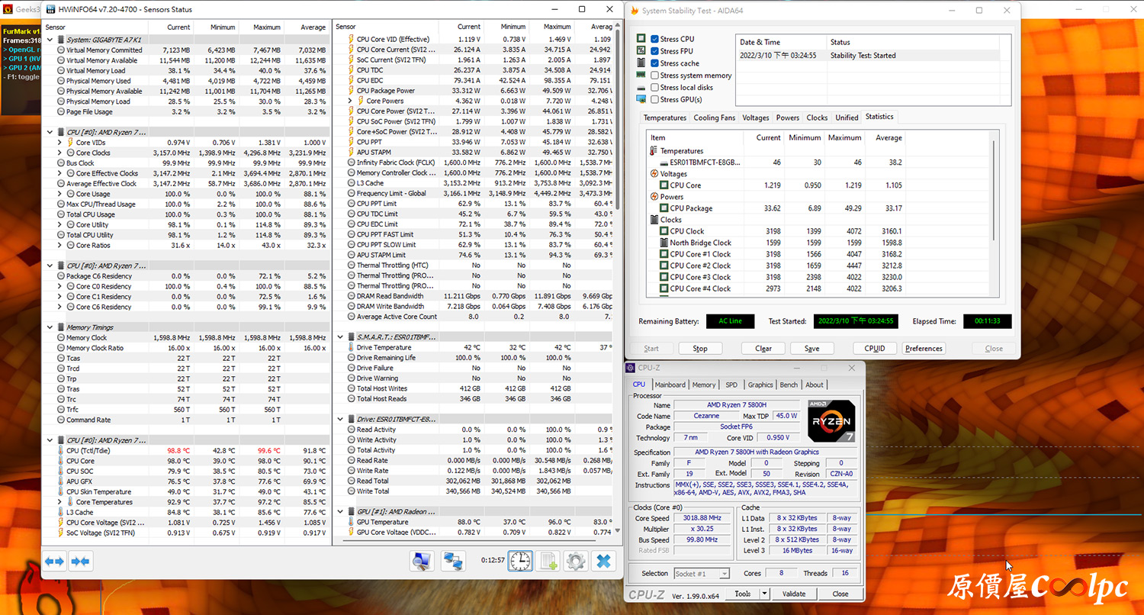
Task: Click the Powers lightning icon in AIDA64 statistics
Action: coord(654,197)
